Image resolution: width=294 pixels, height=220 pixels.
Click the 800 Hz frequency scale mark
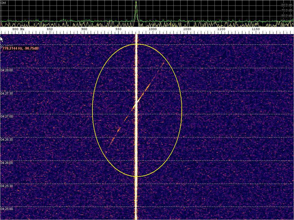pyautogui.click(x=18, y=29)
